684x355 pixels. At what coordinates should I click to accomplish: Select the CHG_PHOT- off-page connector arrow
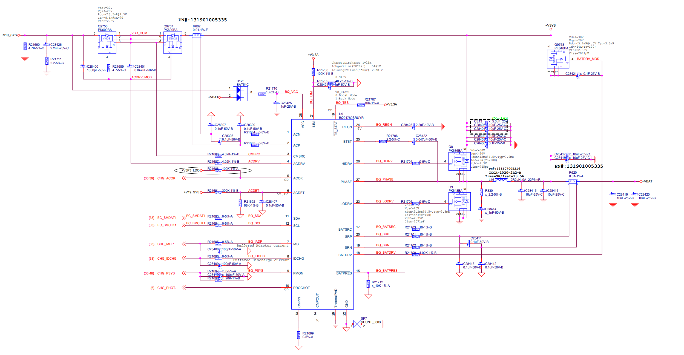coord(184,288)
